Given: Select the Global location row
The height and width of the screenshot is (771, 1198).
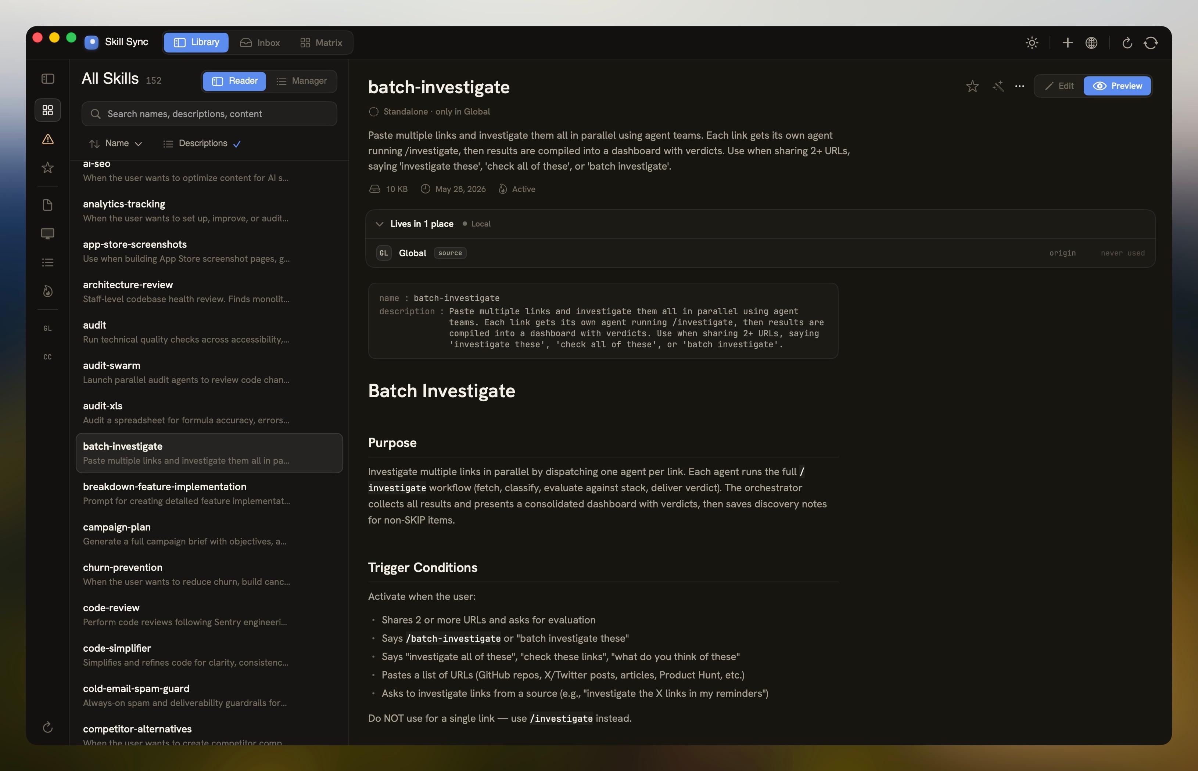Looking at the screenshot, I should pos(760,253).
